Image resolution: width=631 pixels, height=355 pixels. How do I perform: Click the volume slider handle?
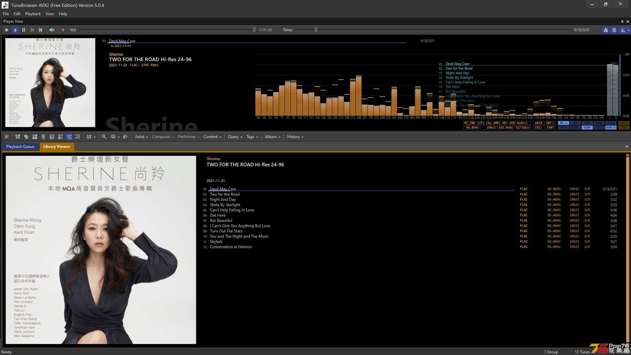pyautogui.click(x=254, y=30)
